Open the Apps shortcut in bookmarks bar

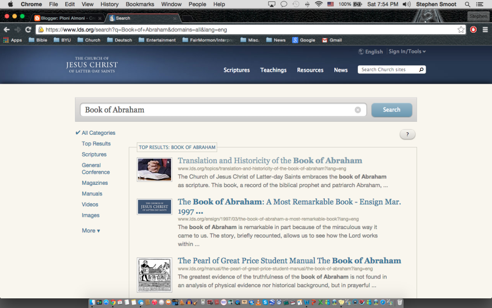[12, 40]
